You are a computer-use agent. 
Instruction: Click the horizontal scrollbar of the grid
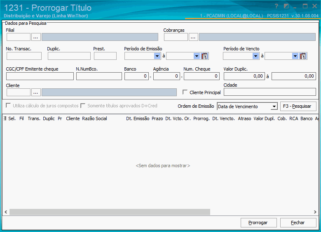point(110,212)
